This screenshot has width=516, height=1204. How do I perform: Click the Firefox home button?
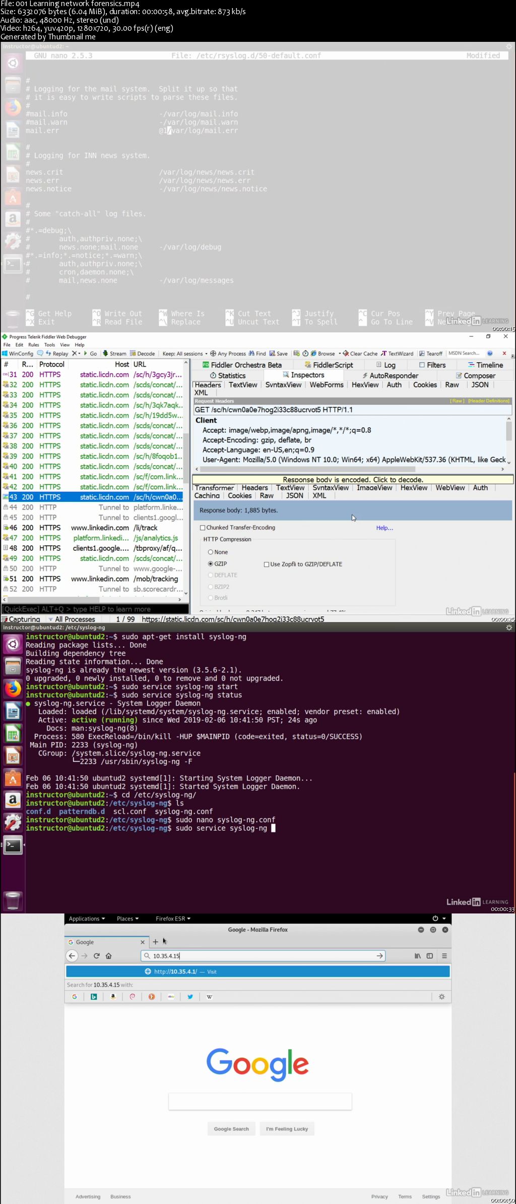click(x=108, y=955)
